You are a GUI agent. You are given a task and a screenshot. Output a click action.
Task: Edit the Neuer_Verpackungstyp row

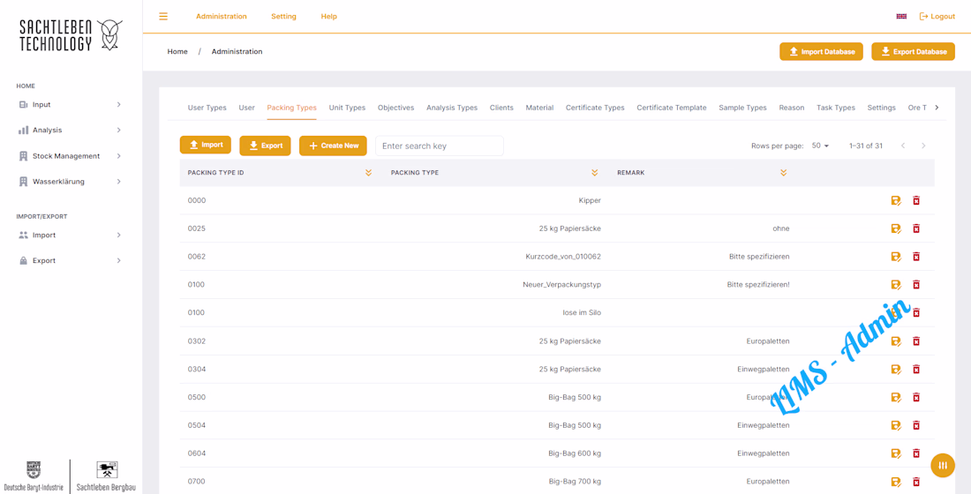click(x=895, y=285)
